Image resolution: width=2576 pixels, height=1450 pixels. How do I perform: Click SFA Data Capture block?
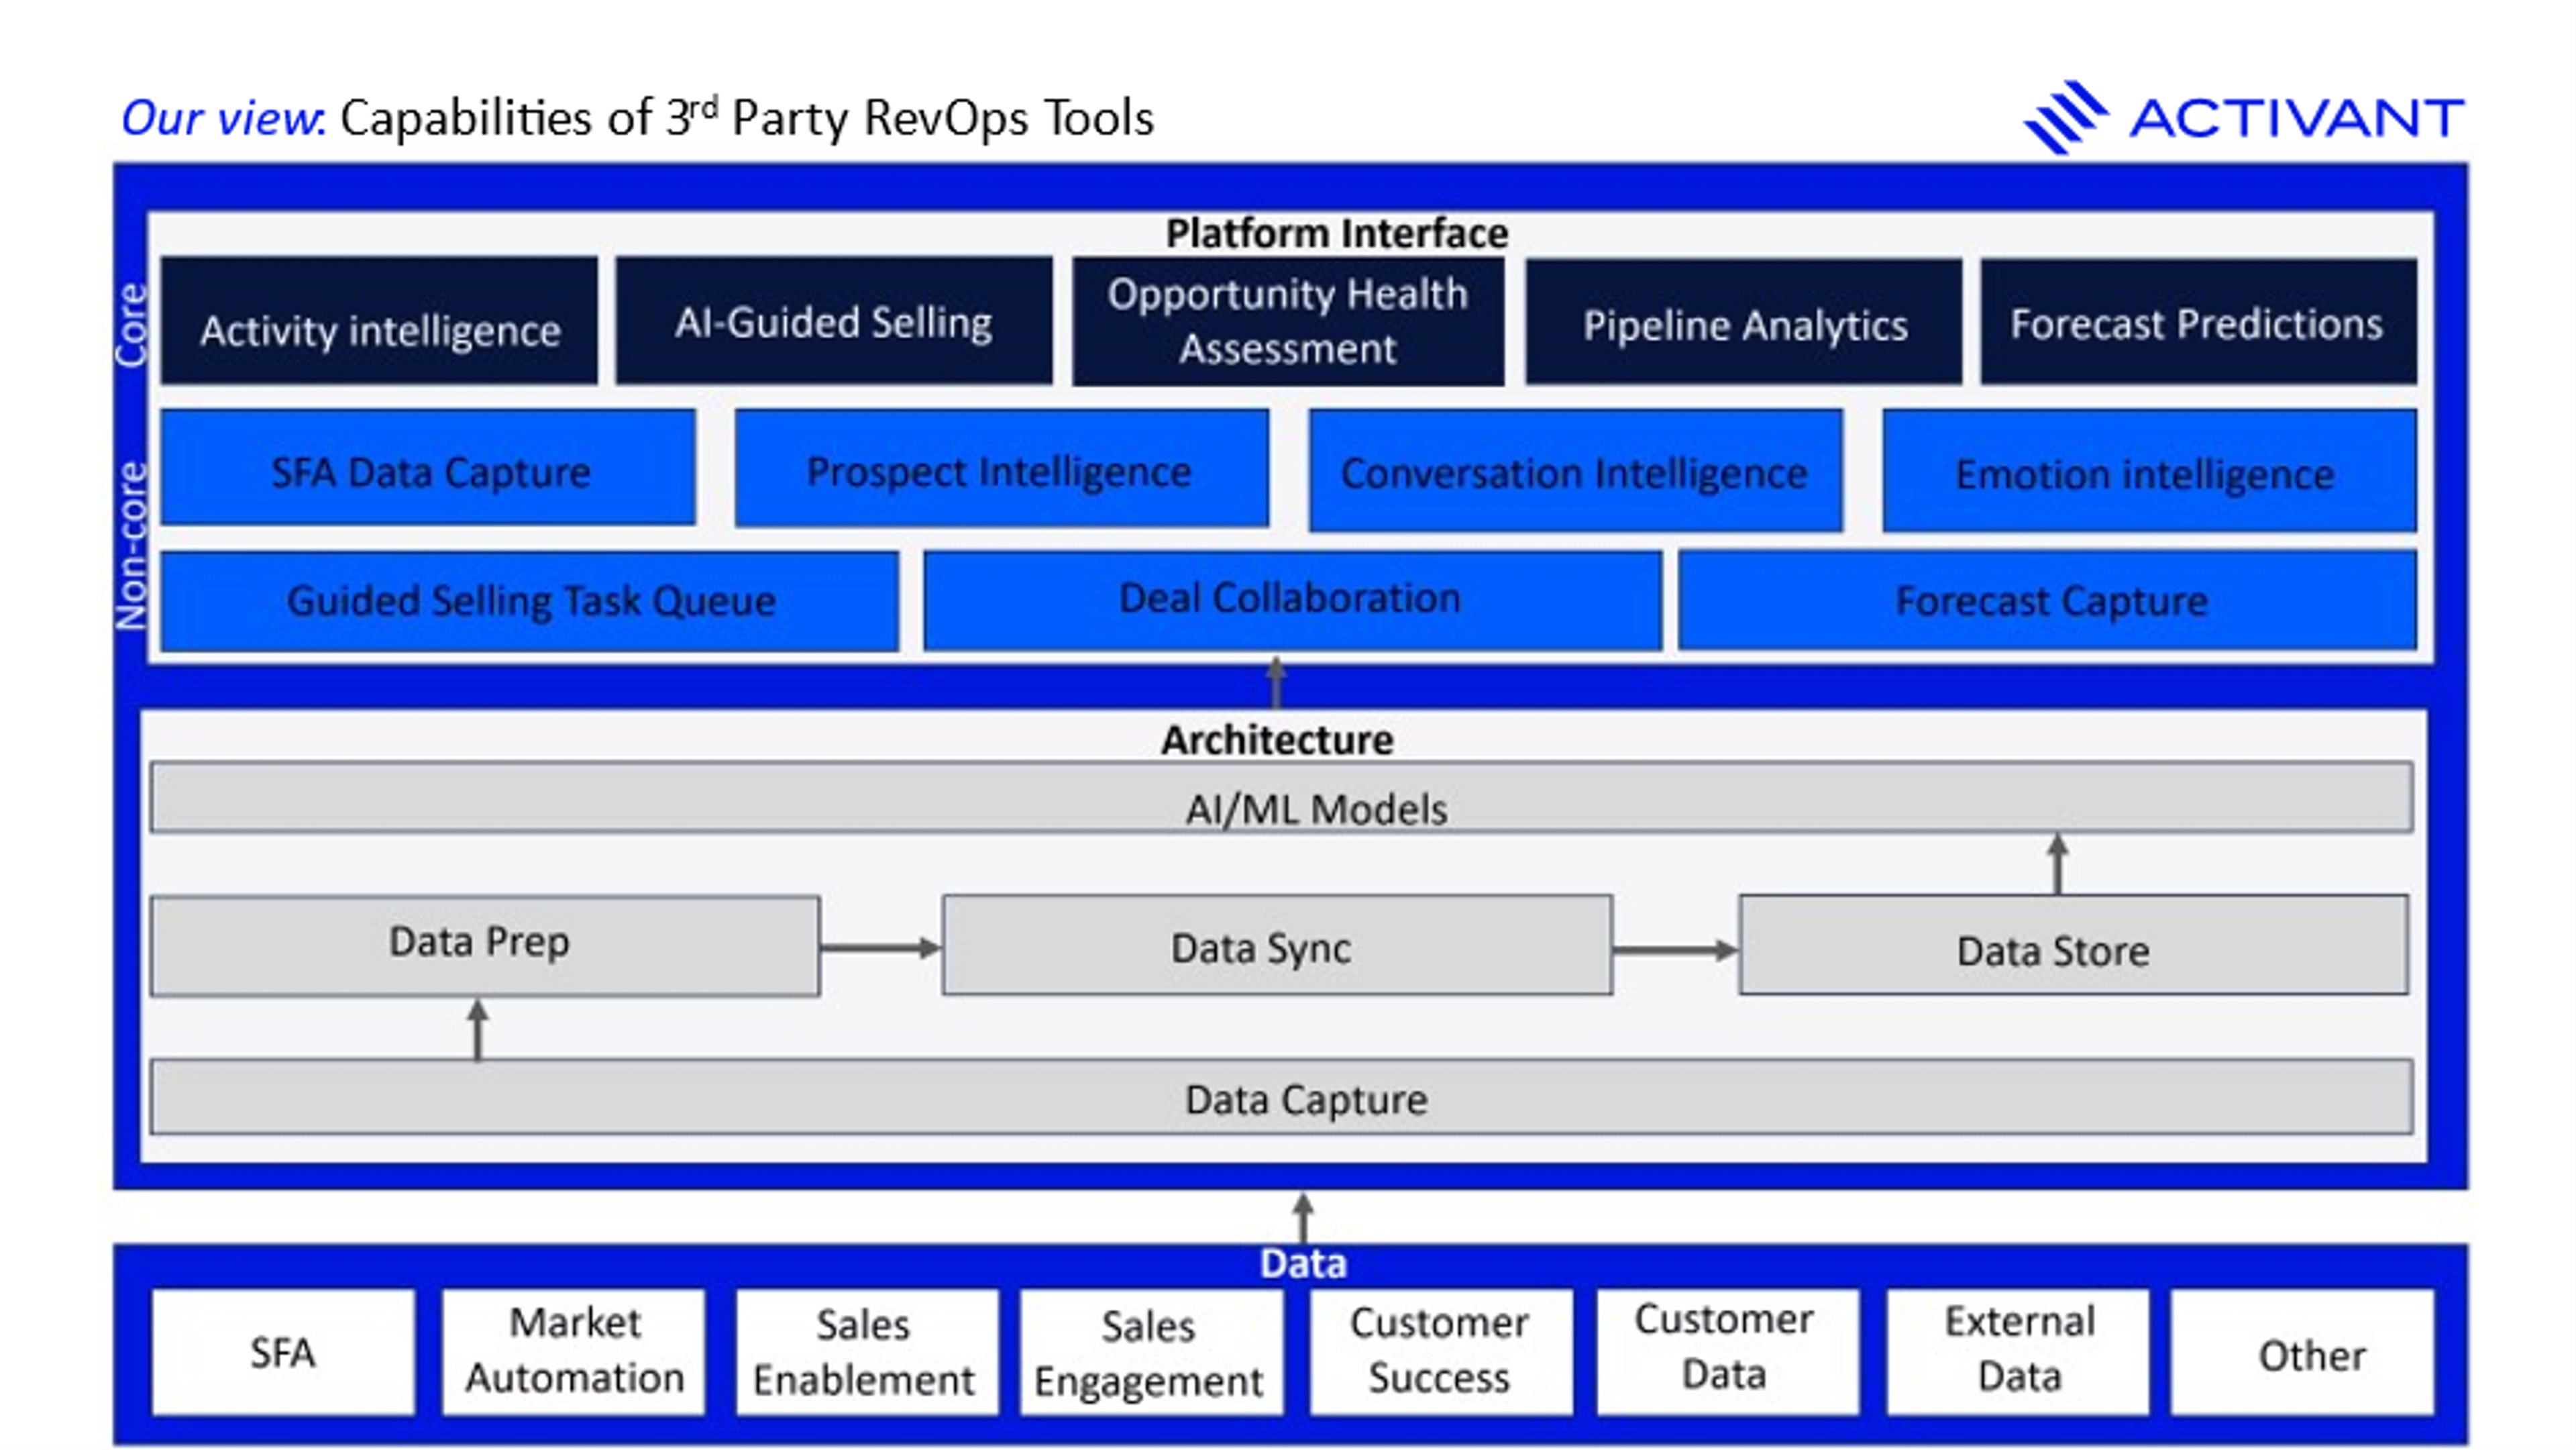tap(429, 469)
